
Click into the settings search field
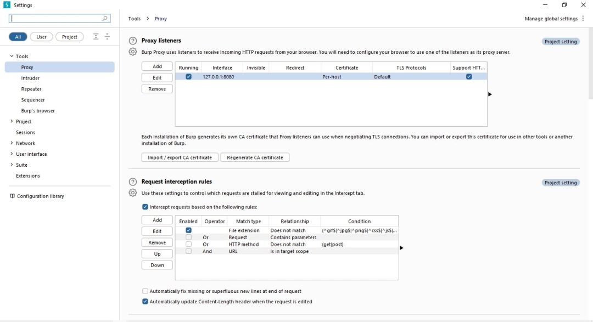point(56,18)
